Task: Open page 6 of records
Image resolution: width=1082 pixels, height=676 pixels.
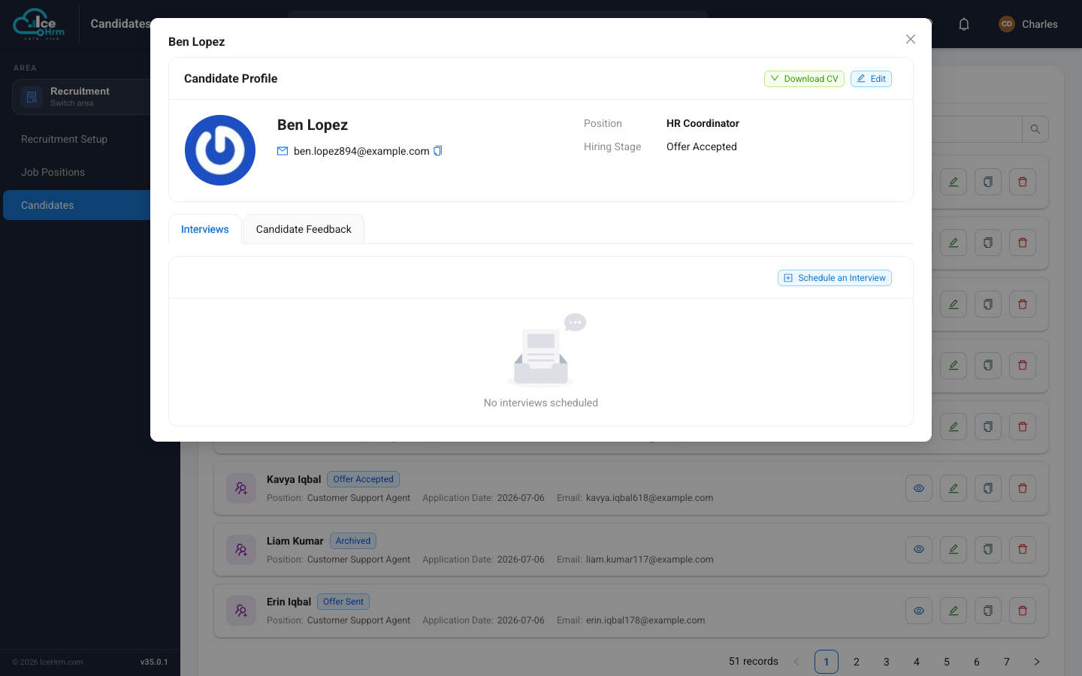Action: [x=977, y=662]
